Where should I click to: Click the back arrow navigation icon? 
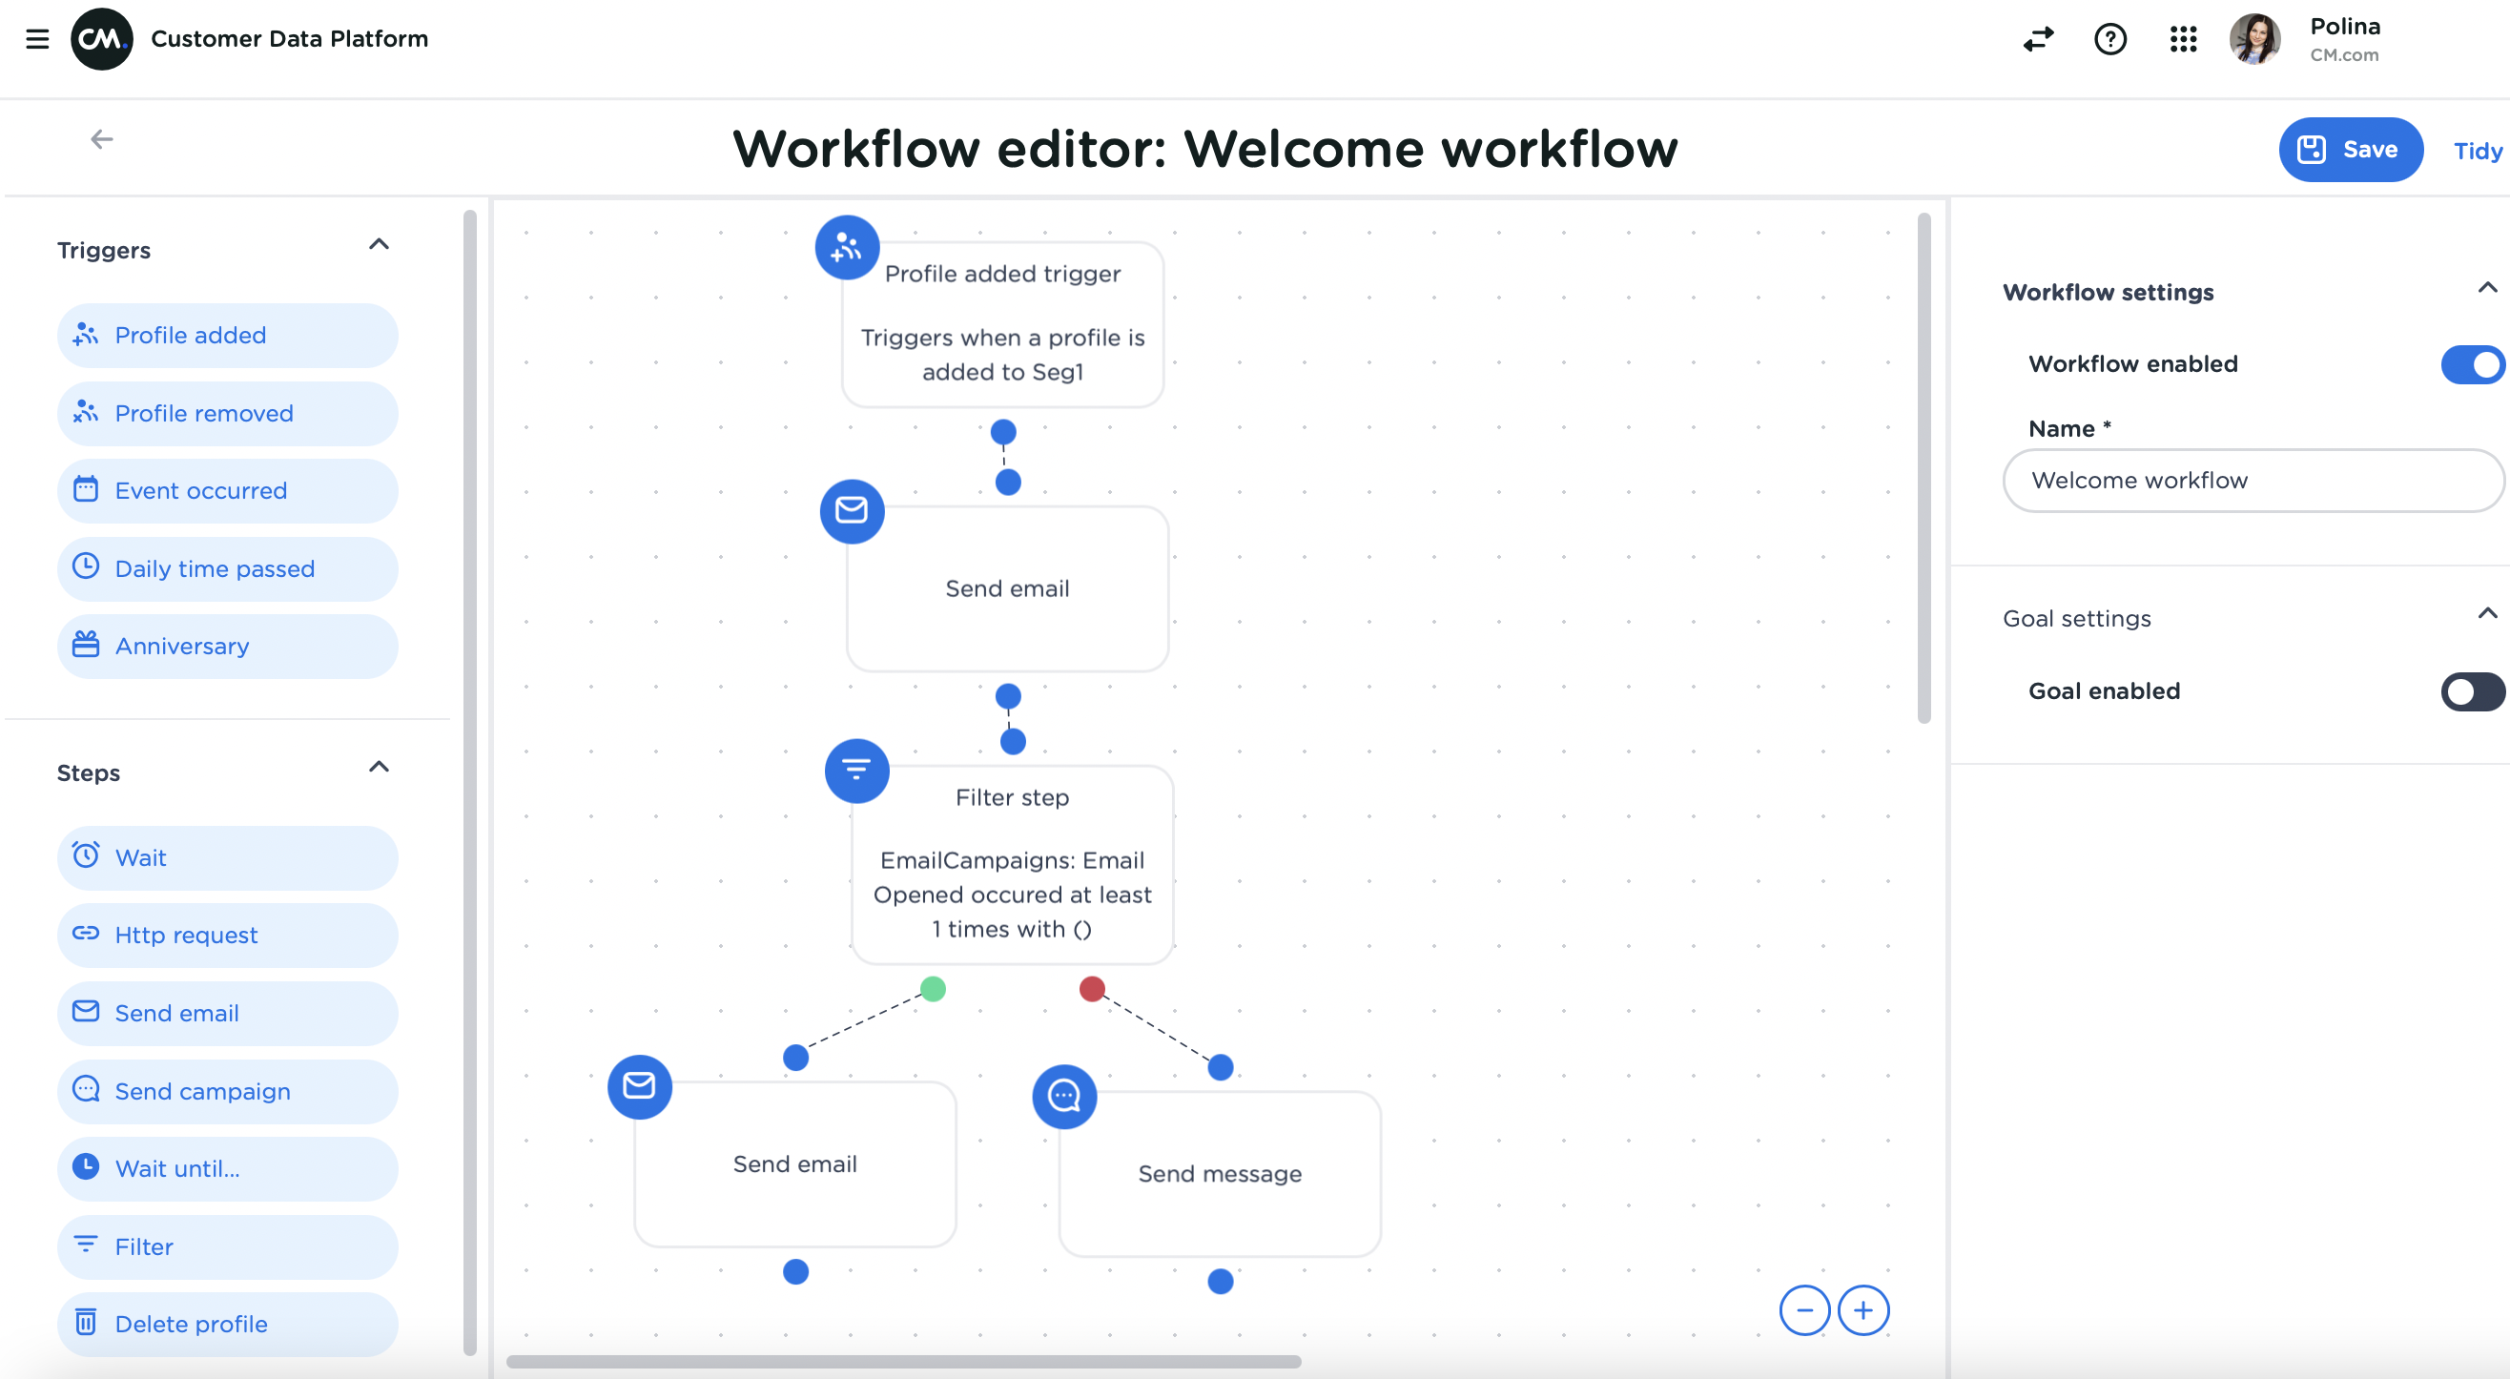102,139
